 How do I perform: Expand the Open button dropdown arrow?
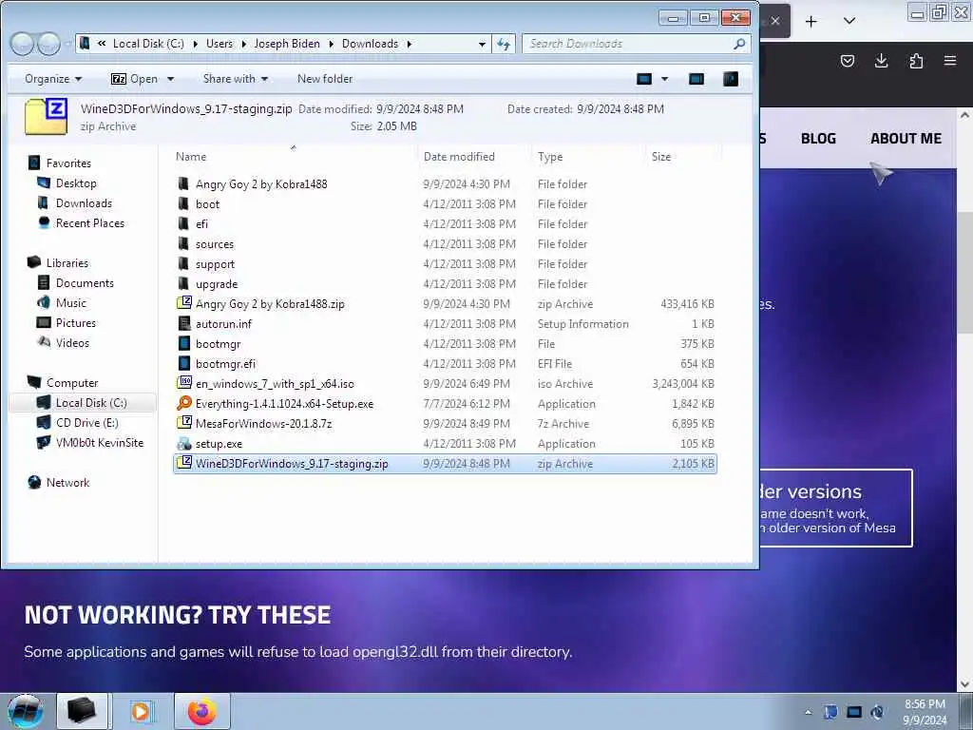(171, 79)
